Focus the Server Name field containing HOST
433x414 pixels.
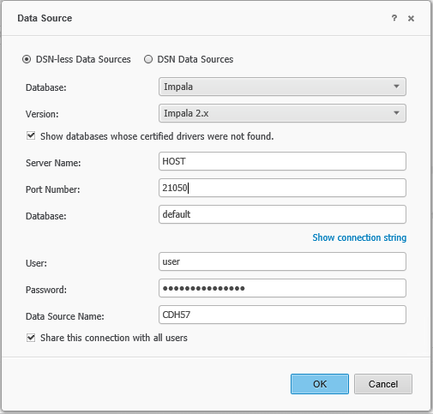[282, 161]
